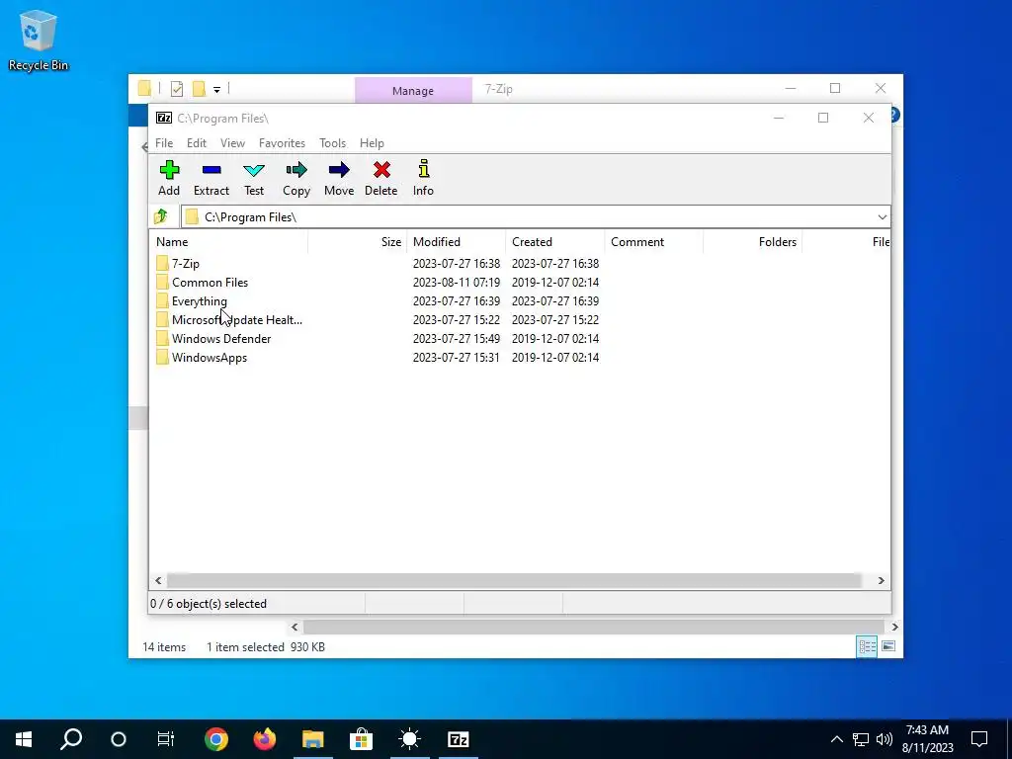
Task: Open Microsoft Store from the taskbar
Action: pos(362,739)
